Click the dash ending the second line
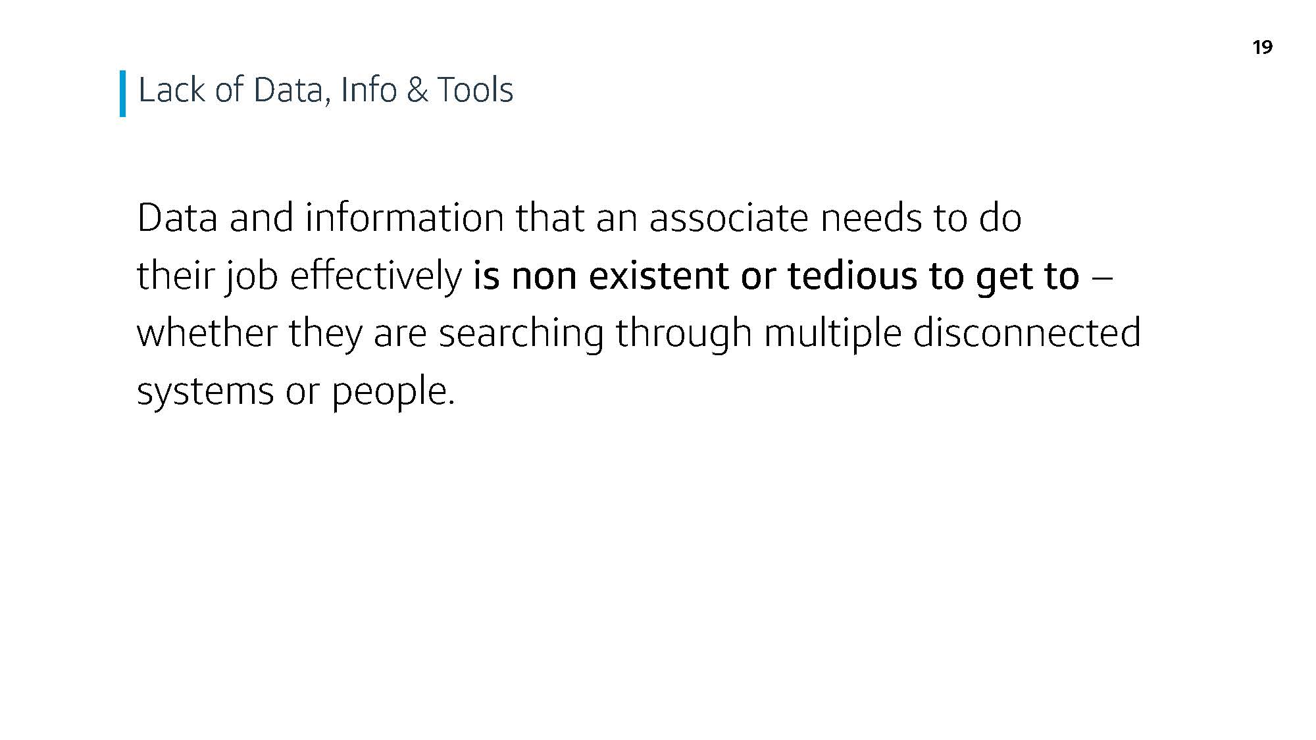The width and height of the screenshot is (1316, 740). point(1101,278)
